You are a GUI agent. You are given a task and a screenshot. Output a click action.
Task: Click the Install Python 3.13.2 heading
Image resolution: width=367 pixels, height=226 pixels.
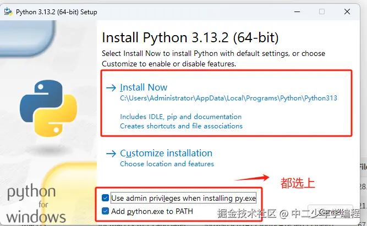pyautogui.click(x=190, y=38)
